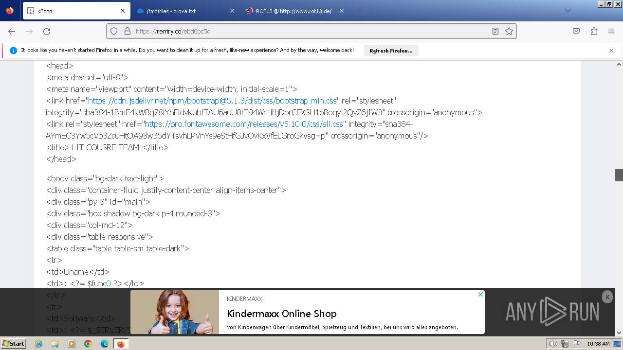
Task: Open Action Center flag tray icon
Action: 577,344
